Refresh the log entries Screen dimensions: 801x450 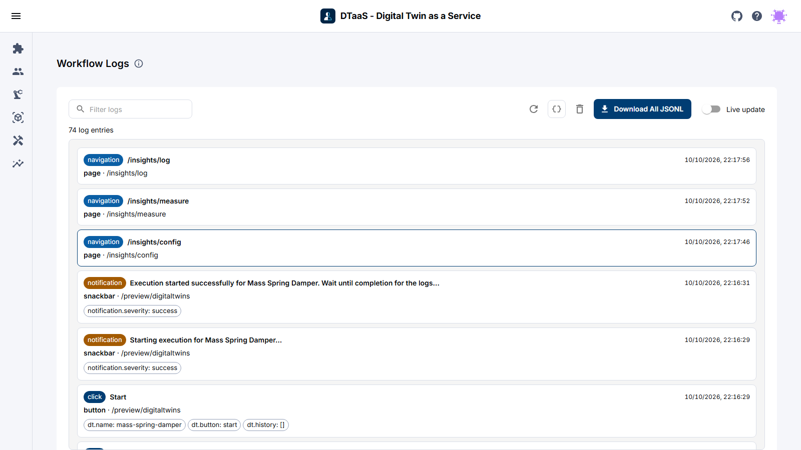(x=534, y=109)
